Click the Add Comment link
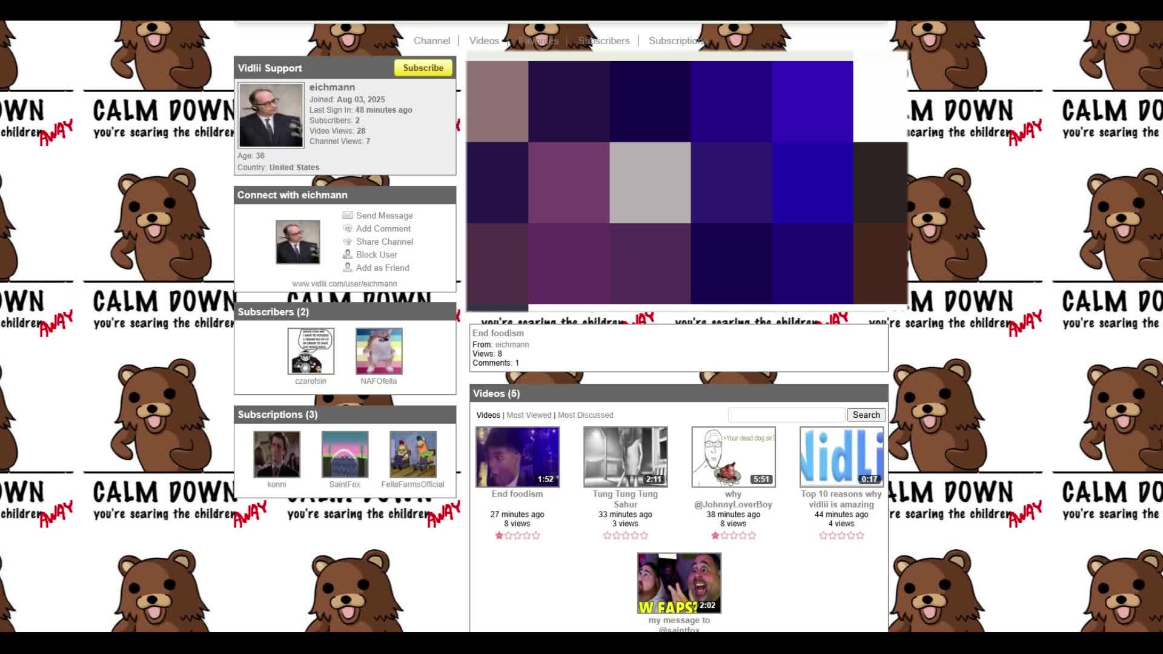The image size is (1163, 654). pyautogui.click(x=383, y=228)
